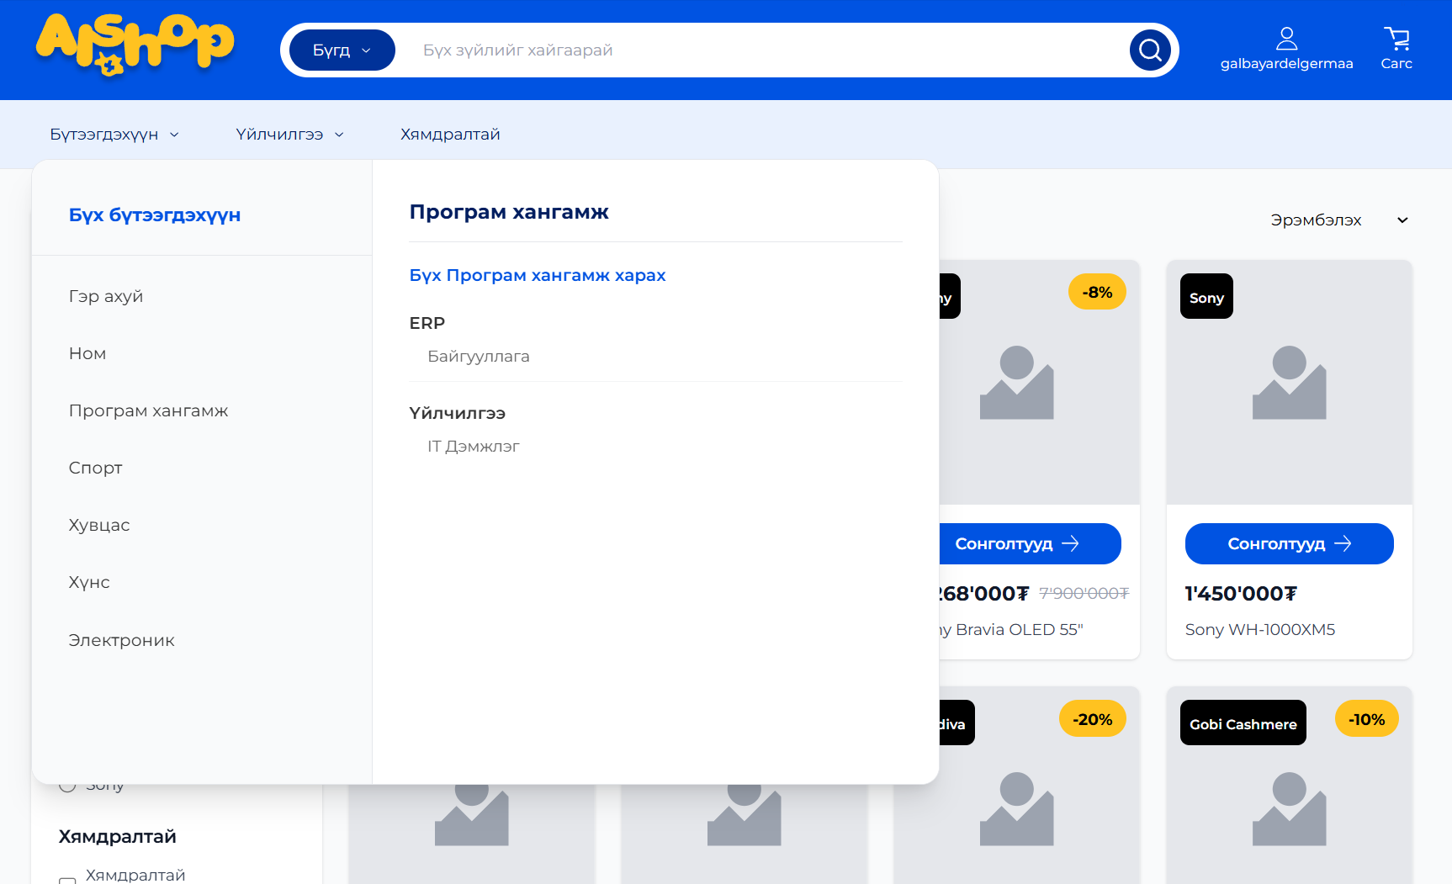Image resolution: width=1452 pixels, height=884 pixels.
Task: Click Сонголтууд for Bravia OLED 55"
Action: tap(1029, 543)
